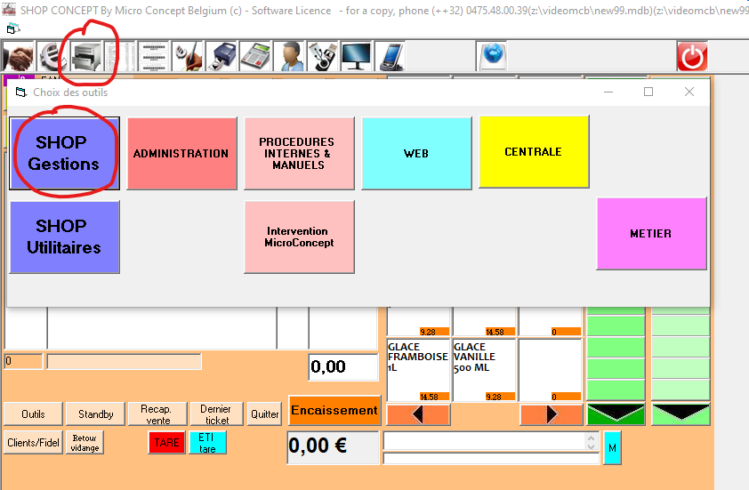Click Recap. vente button
This screenshot has height=490, width=749.
(x=157, y=414)
